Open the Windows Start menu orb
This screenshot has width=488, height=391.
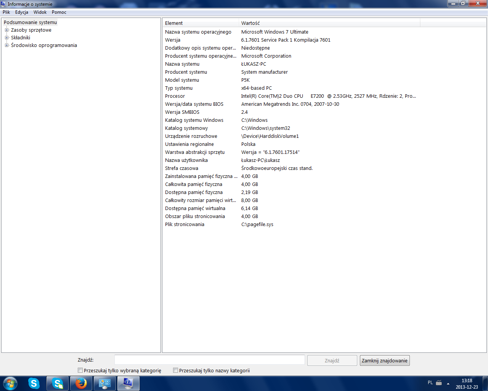pyautogui.click(x=10, y=383)
